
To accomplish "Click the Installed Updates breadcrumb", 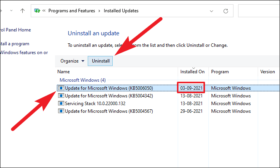I will tap(121, 11).
